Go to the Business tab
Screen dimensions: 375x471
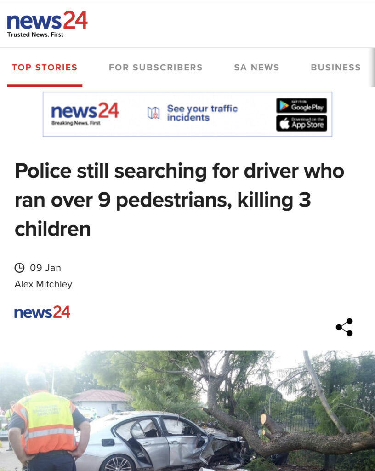point(335,67)
